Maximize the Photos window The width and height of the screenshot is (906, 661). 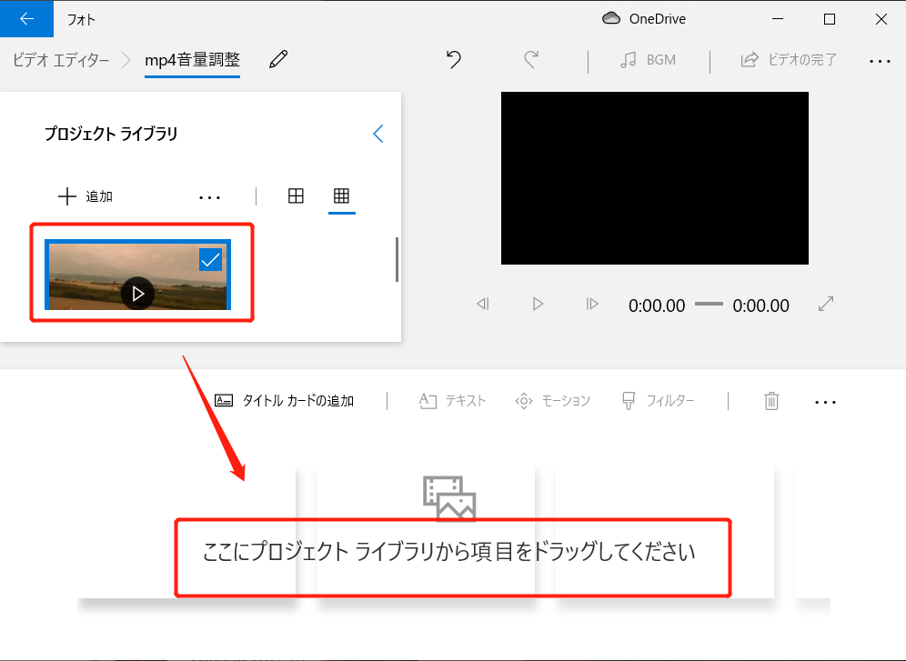(830, 19)
